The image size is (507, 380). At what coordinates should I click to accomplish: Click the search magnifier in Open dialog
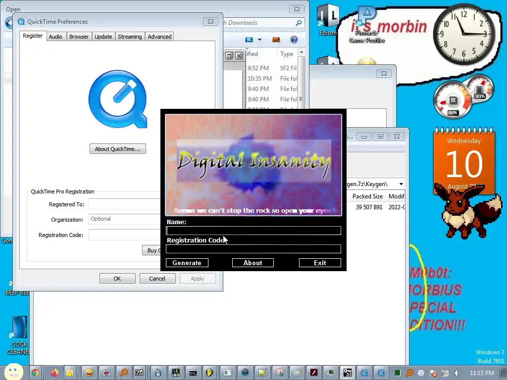coord(299,23)
